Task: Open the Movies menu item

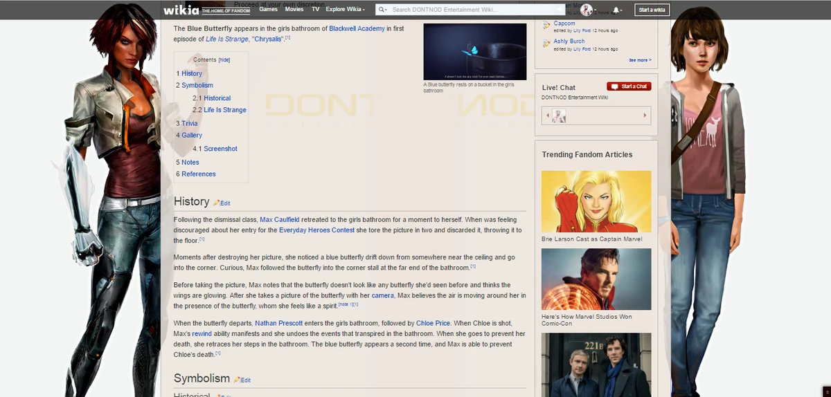Action: pos(294,10)
